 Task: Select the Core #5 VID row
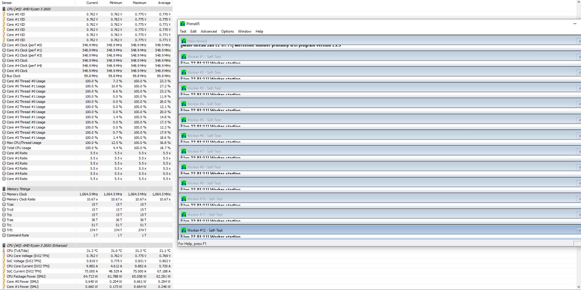pyautogui.click(x=86, y=40)
